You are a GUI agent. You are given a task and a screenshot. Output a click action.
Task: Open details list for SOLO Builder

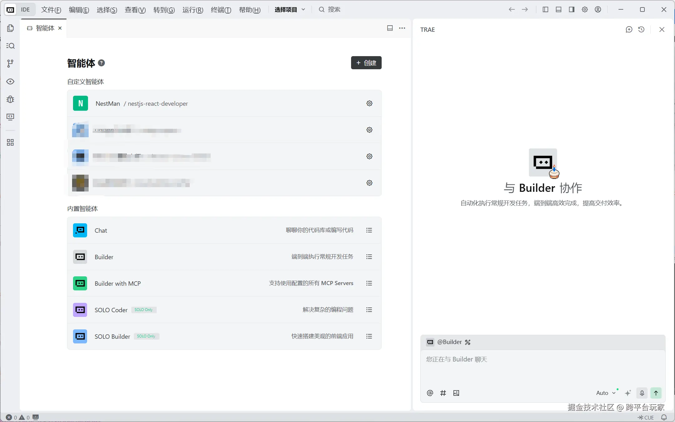point(369,336)
